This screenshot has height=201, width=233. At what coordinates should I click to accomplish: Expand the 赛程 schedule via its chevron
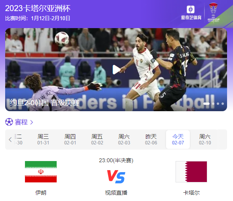point(32,122)
